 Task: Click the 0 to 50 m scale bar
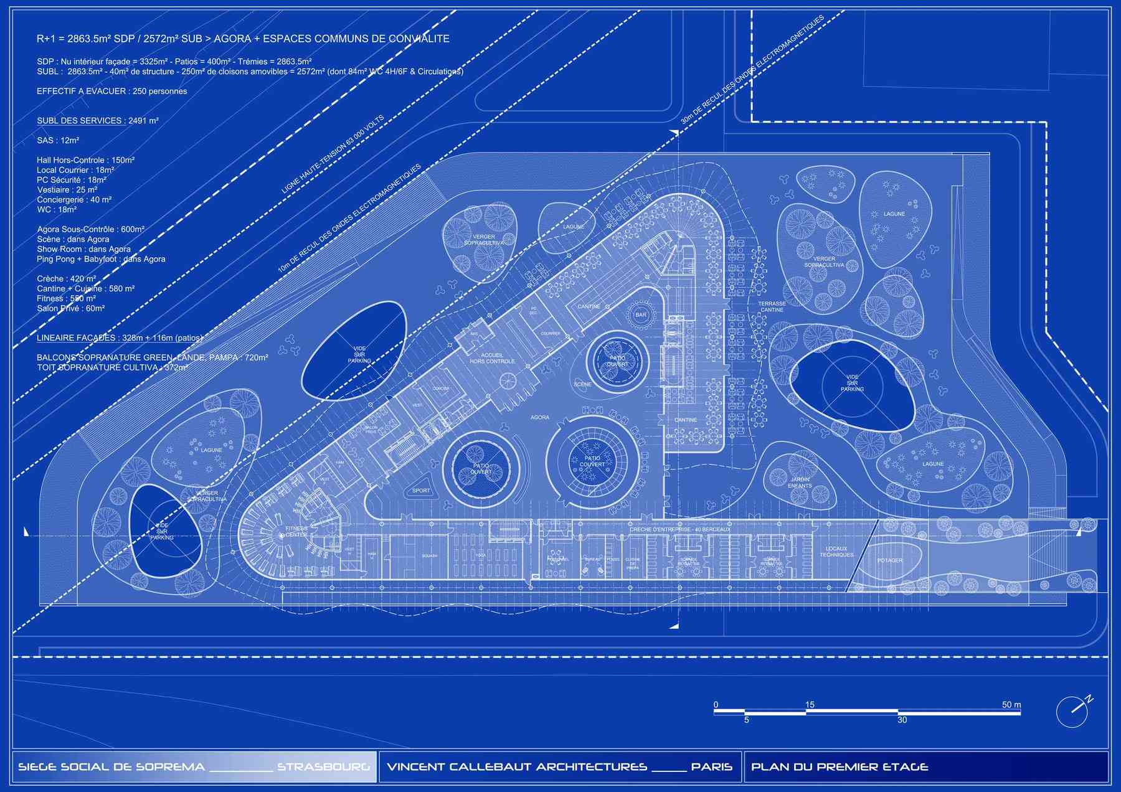click(867, 712)
